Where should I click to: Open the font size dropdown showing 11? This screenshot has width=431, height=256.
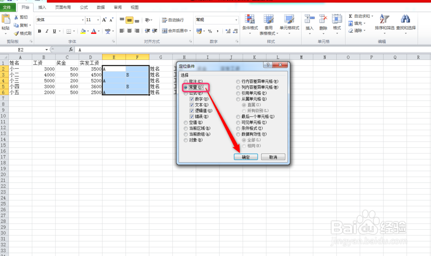[98, 19]
